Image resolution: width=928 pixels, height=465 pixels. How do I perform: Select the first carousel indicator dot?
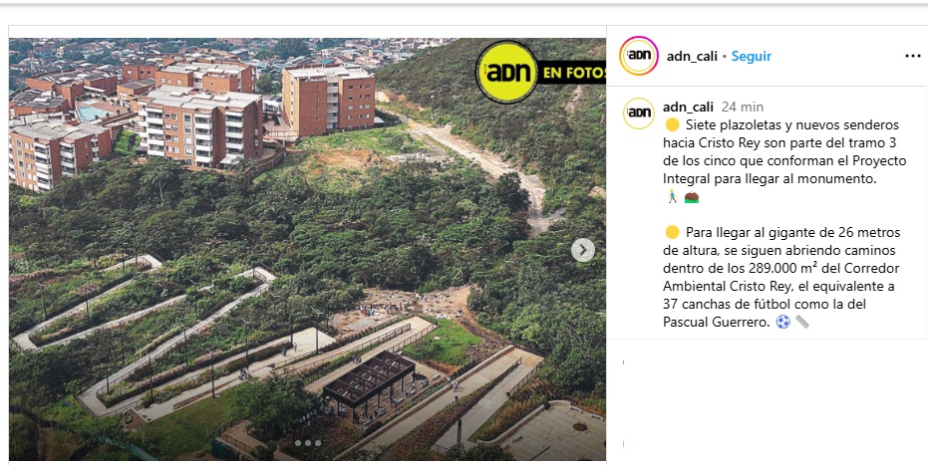[298, 442]
